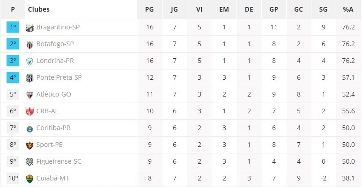Image resolution: width=362 pixels, height=187 pixels.
Task: Click the Coritiba-PR club crest icon
Action: click(x=30, y=129)
